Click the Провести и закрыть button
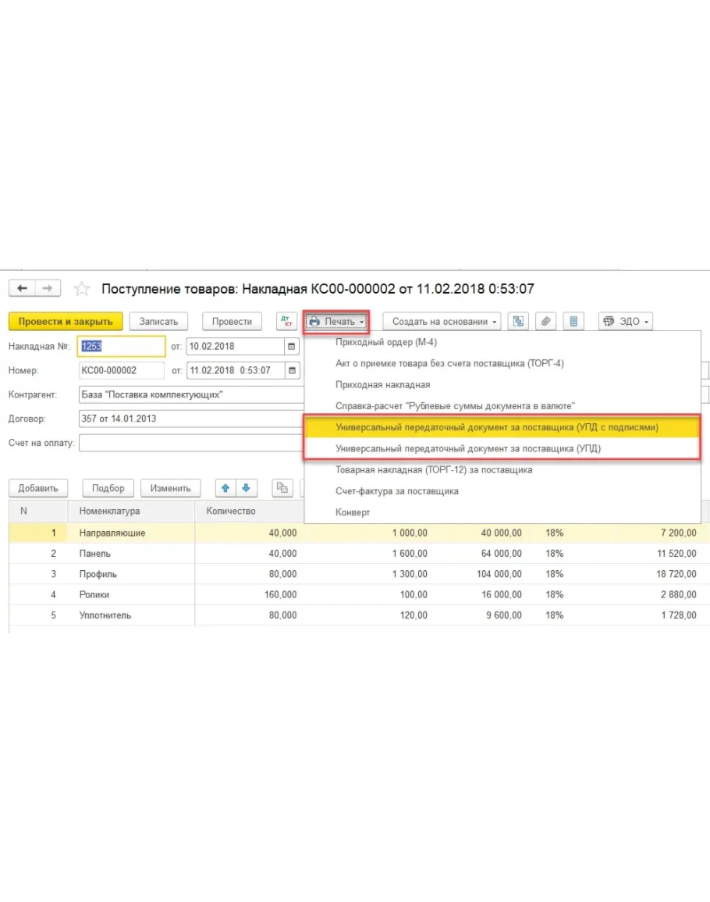710x902 pixels. [66, 321]
